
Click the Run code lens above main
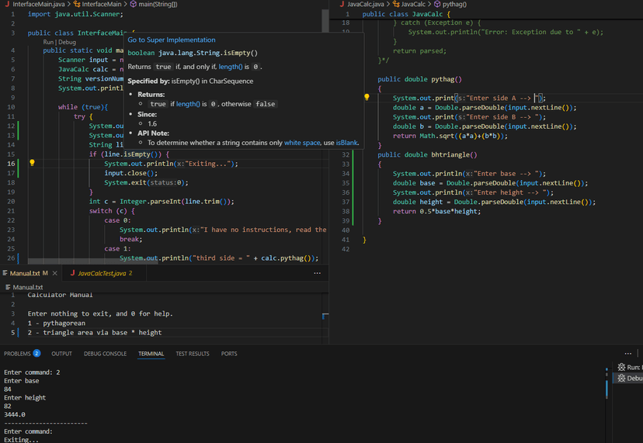point(48,42)
